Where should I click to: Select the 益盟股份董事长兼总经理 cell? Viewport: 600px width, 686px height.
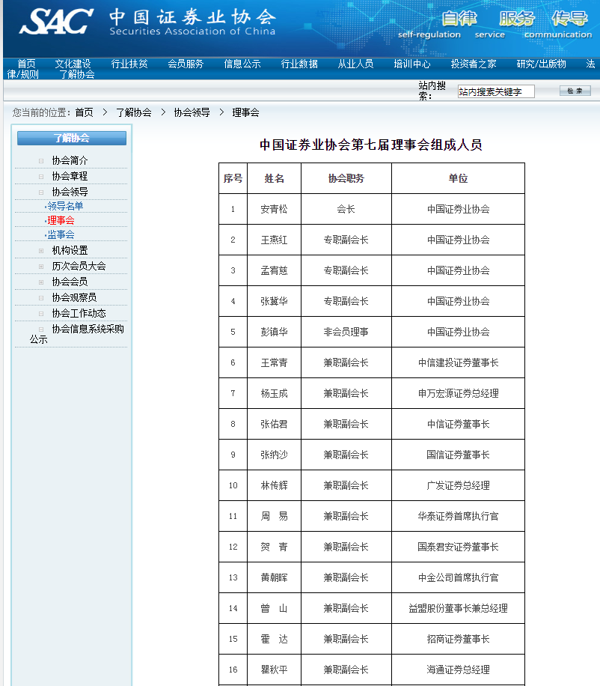click(458, 608)
